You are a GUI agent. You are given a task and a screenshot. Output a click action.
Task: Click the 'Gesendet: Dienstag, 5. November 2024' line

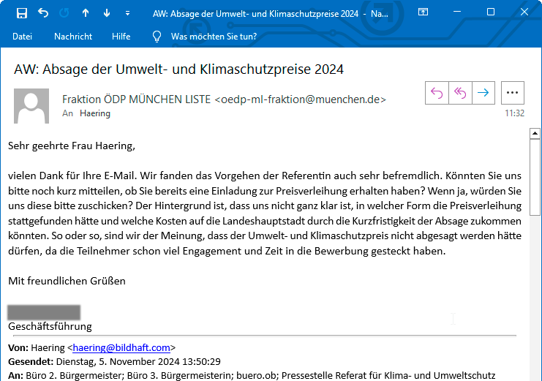click(x=114, y=362)
